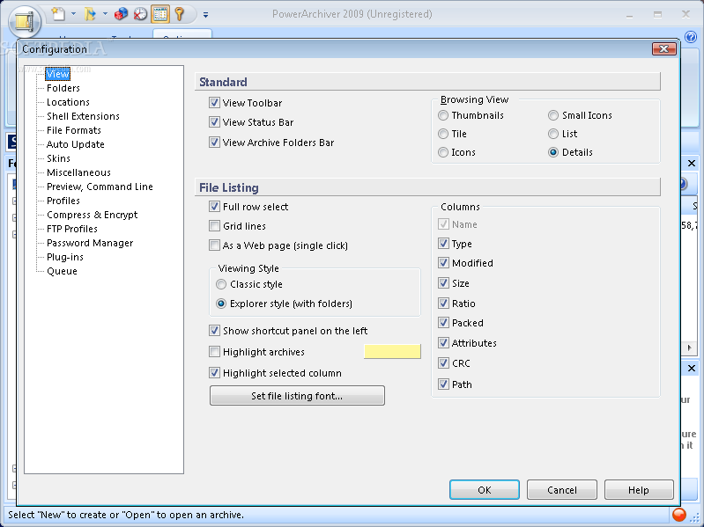Viewport: 704px width, 527px height.
Task: Click the blue help question mark icon
Action: click(x=691, y=37)
